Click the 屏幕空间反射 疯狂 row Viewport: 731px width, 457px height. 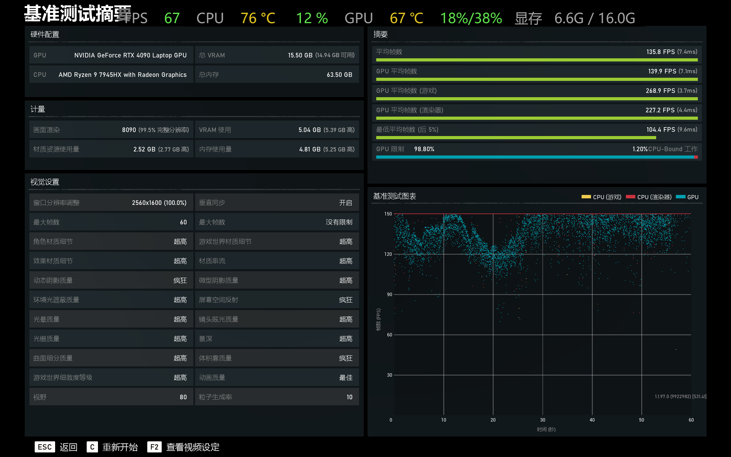277,300
